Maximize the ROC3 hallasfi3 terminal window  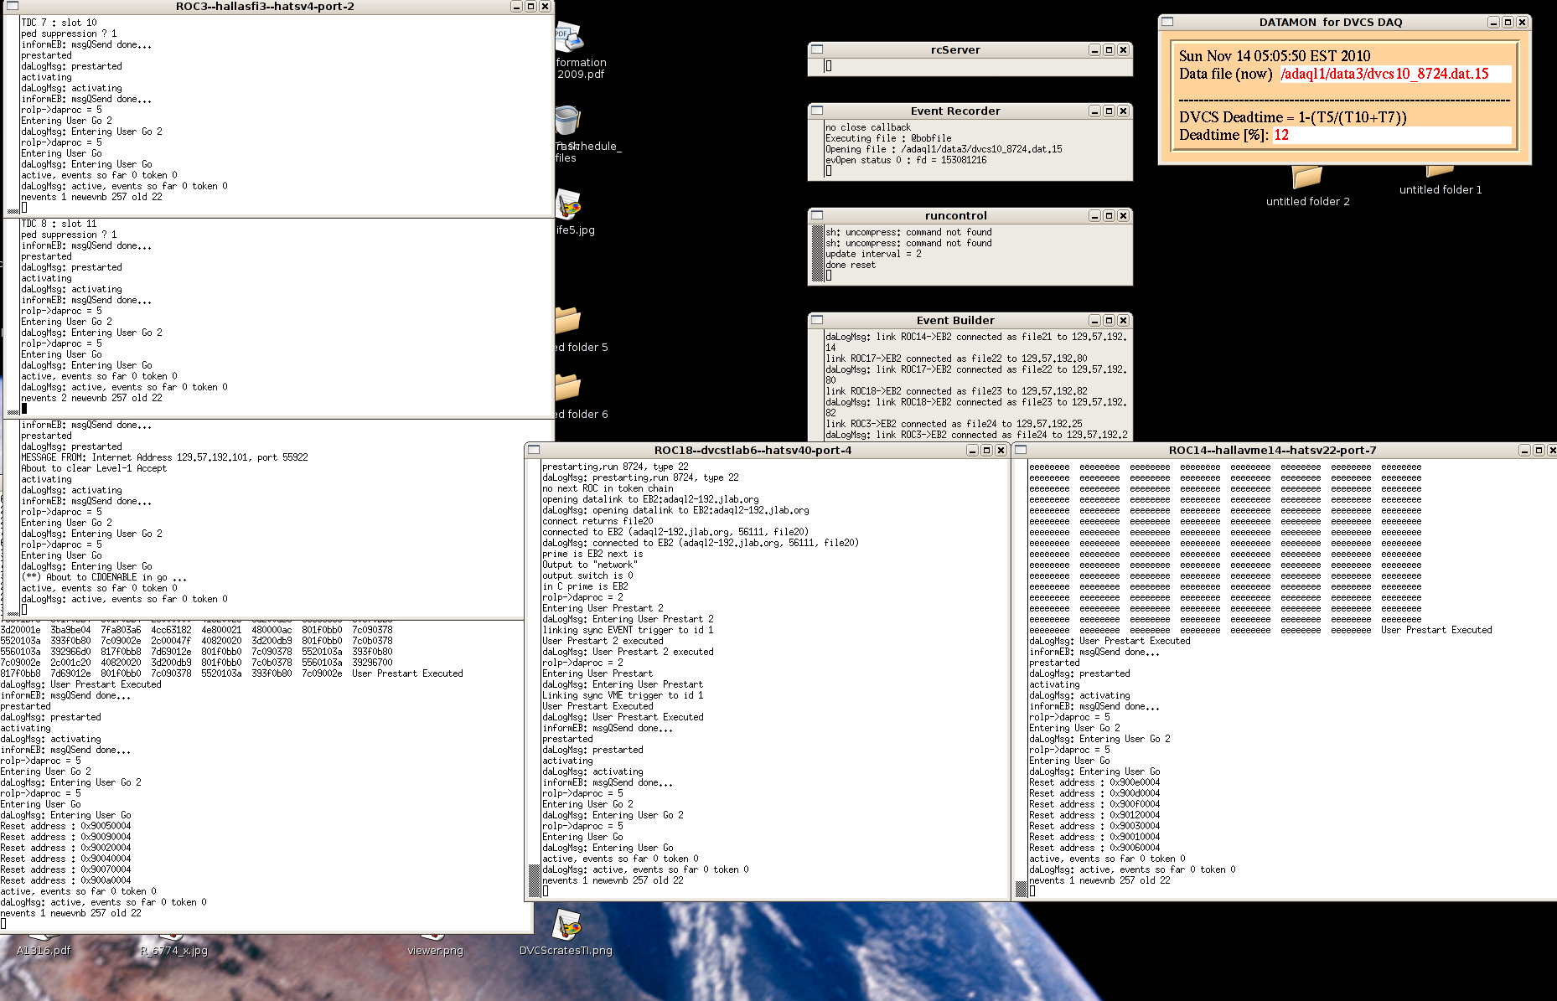[x=530, y=6]
